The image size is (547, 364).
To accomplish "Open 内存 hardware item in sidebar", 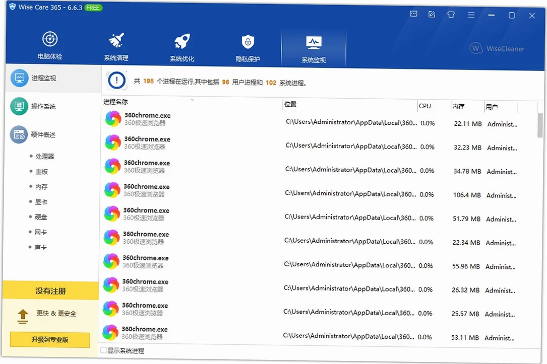I will 41,187.
